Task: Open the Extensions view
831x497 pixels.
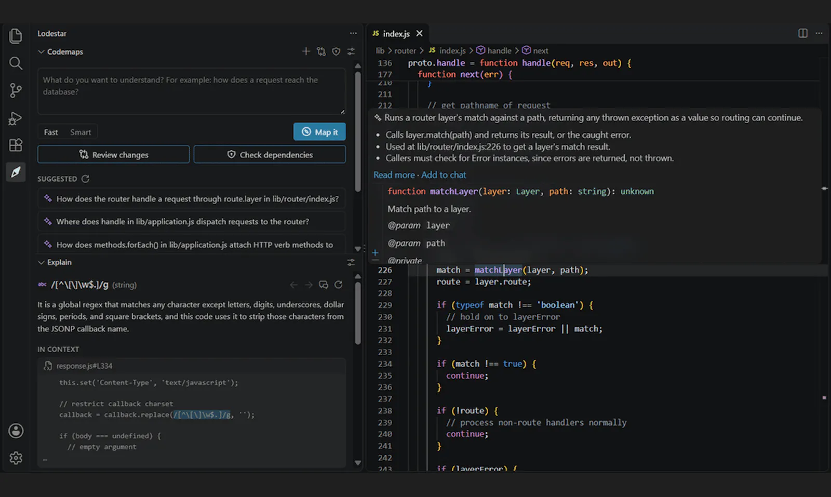Action: click(16, 145)
